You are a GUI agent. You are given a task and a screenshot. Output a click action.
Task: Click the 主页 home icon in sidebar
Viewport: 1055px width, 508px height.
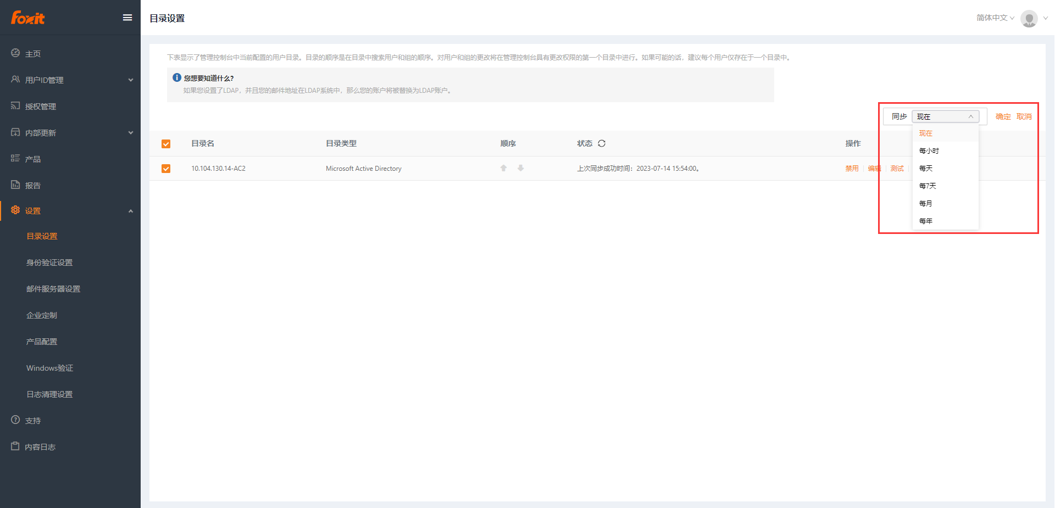point(15,53)
